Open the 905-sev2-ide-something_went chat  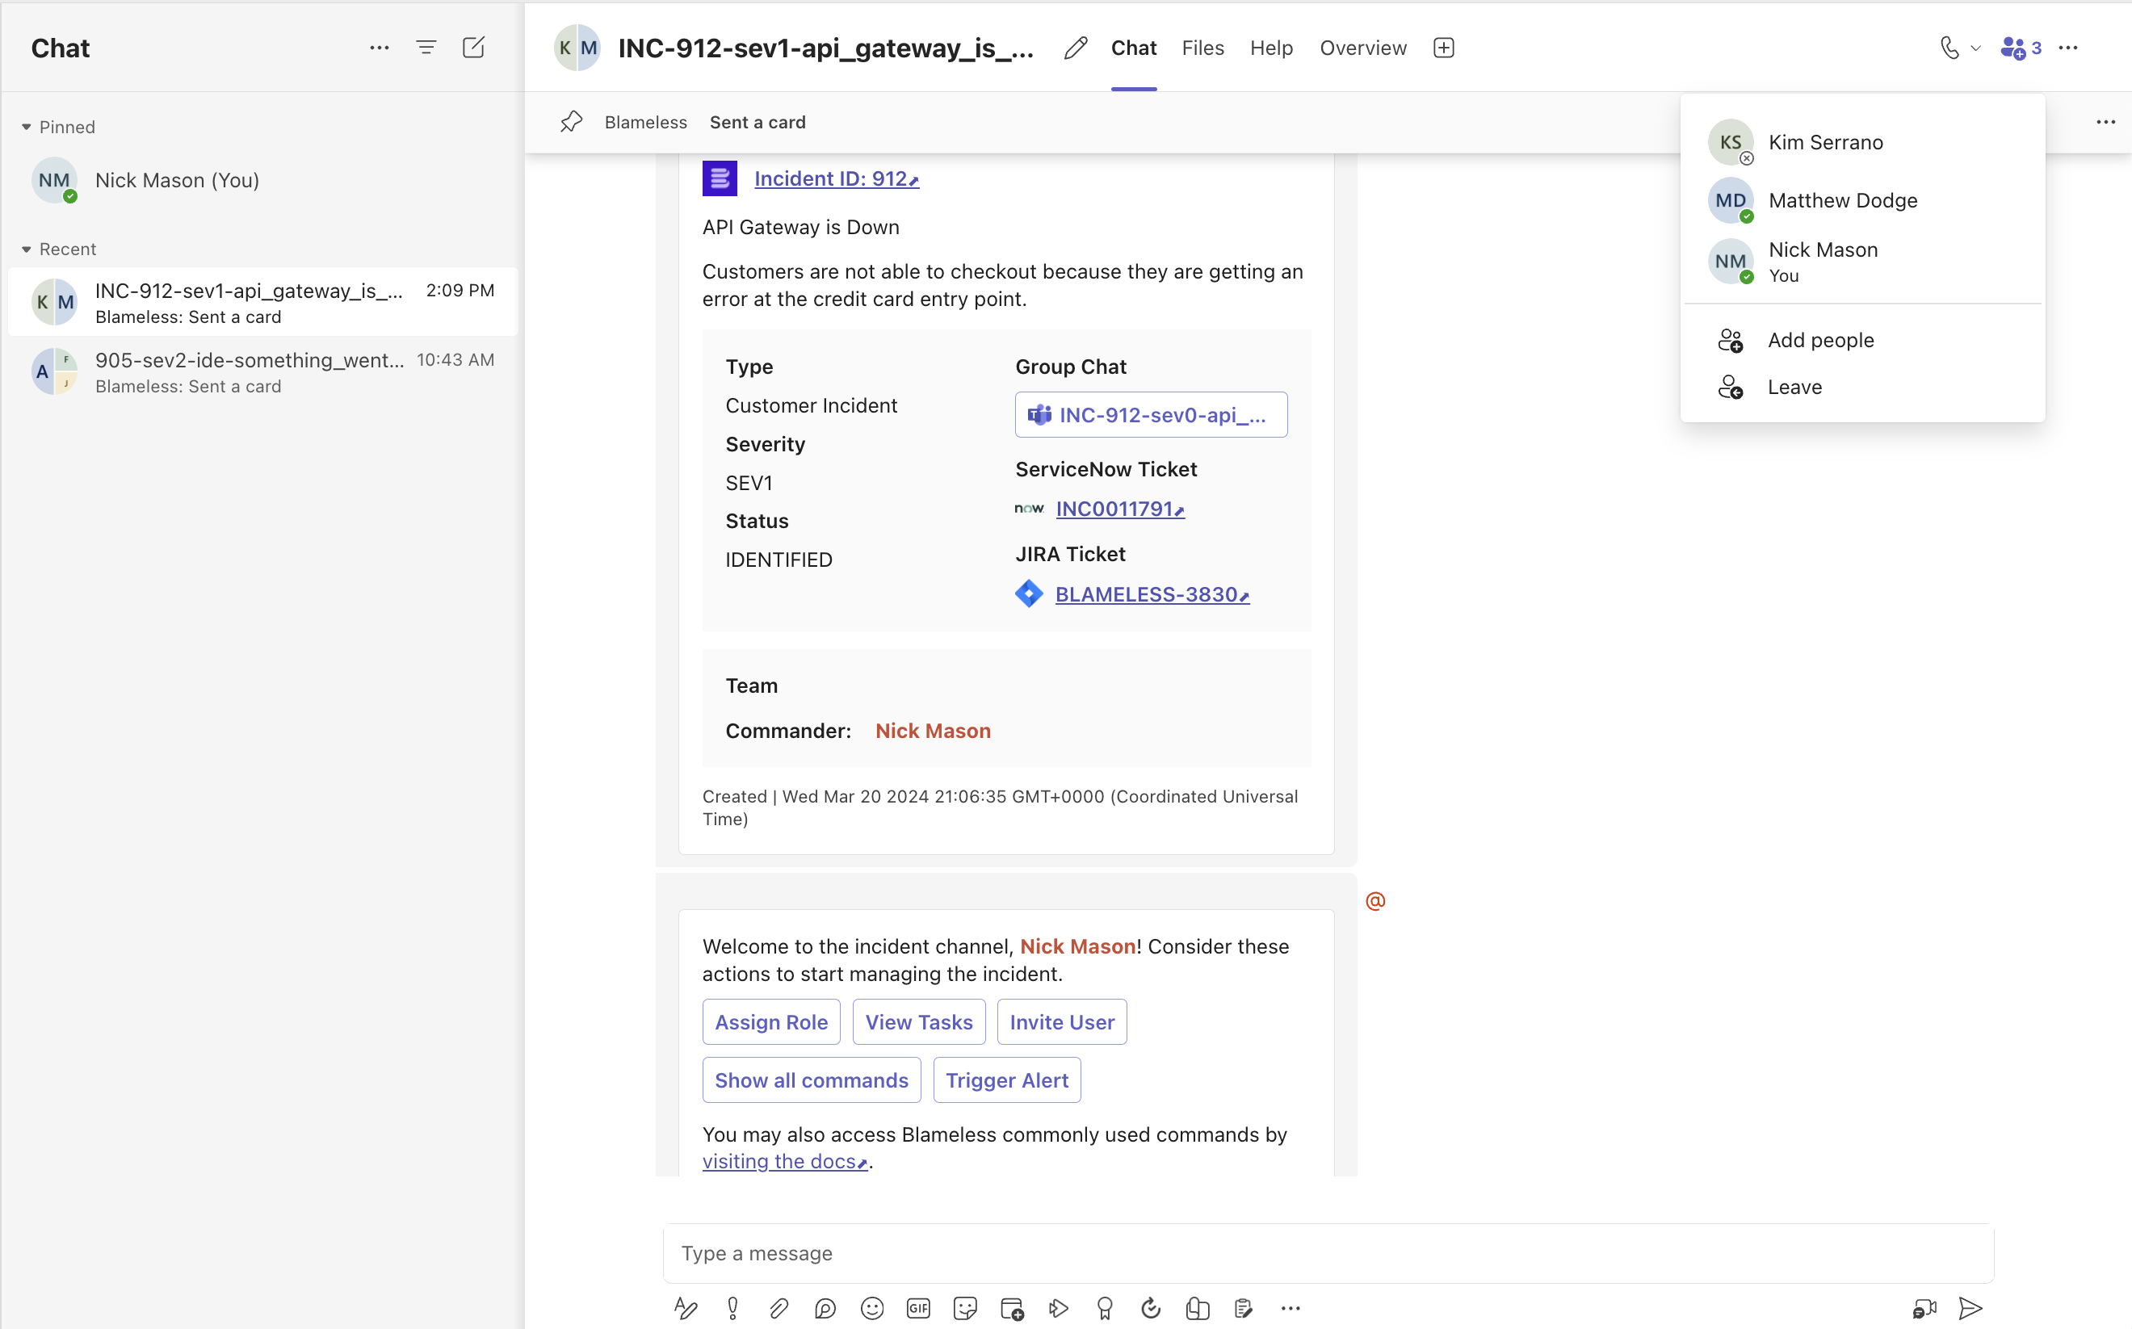[x=262, y=371]
